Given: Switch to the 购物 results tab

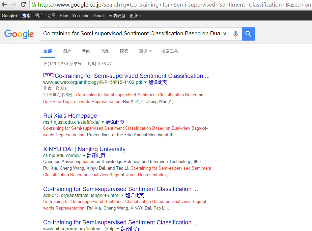Looking at the screenshot, I should coord(124,51).
